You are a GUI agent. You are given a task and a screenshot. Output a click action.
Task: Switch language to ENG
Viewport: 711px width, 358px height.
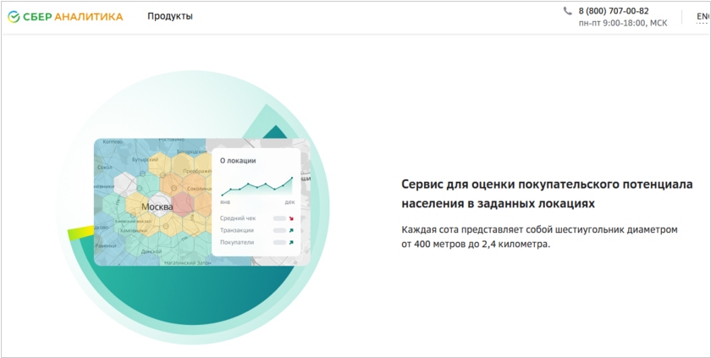pyautogui.click(x=703, y=16)
